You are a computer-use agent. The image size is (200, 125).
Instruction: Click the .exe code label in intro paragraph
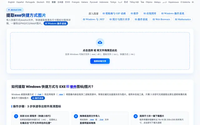click(x=61, y=94)
